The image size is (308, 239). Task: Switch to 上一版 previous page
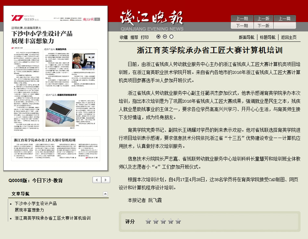263,18
